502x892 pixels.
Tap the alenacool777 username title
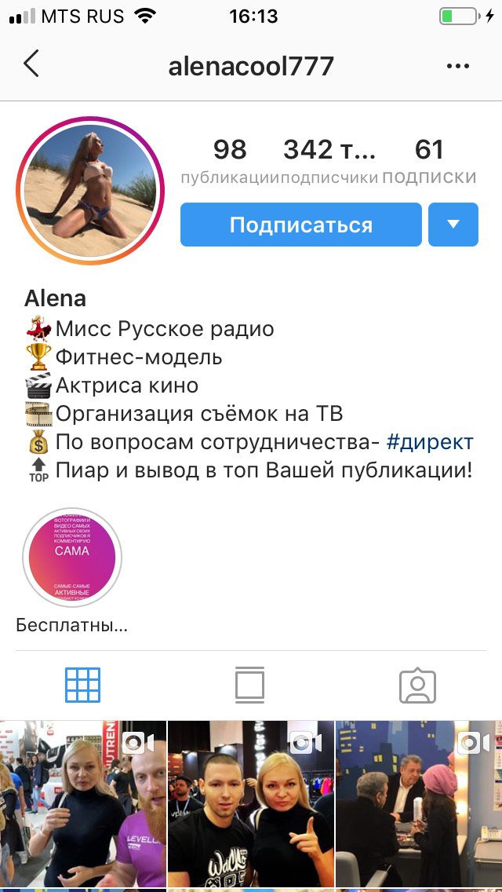251,67
